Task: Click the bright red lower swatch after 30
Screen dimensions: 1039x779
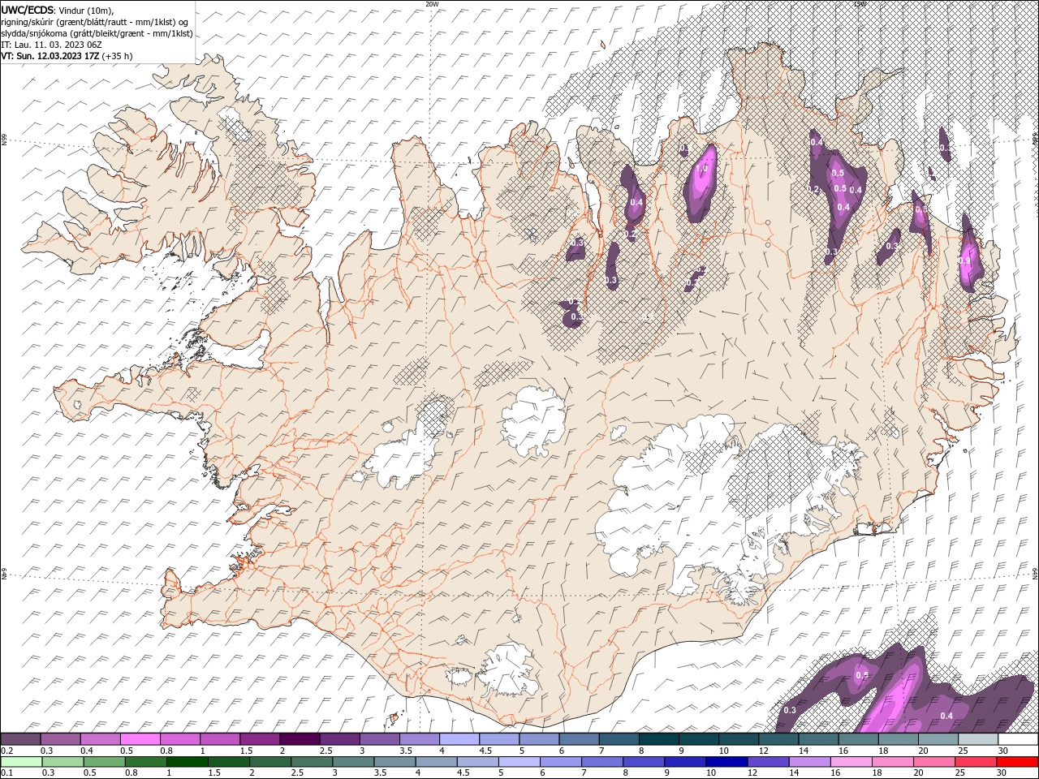Action: tap(1016, 762)
